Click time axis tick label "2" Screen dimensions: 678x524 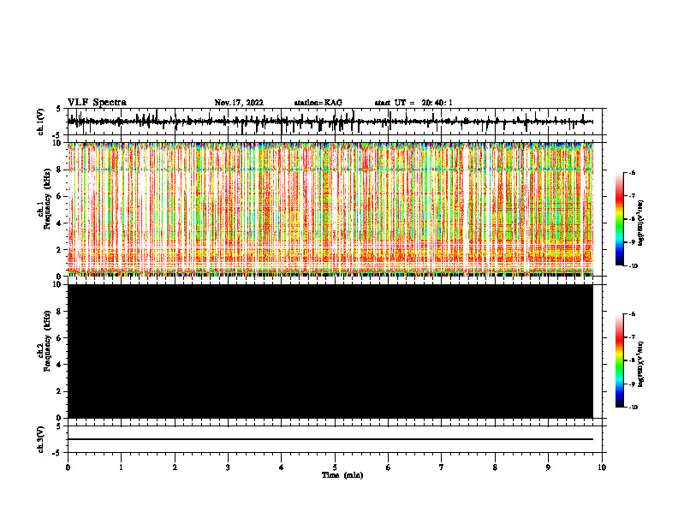(x=175, y=467)
